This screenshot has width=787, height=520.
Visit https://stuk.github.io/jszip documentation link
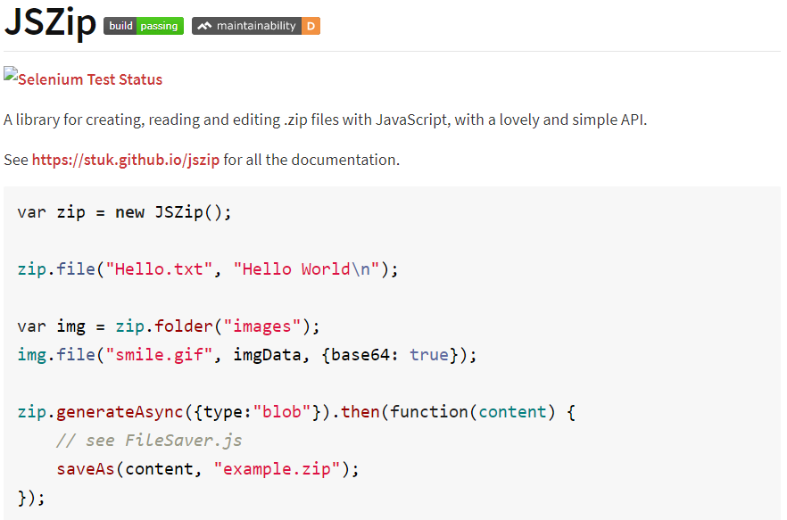(x=126, y=160)
